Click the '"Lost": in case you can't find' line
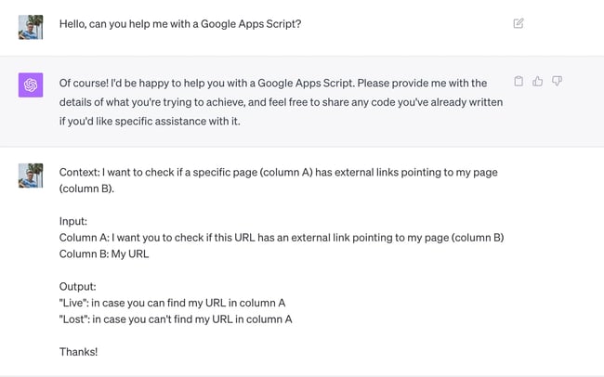The height and width of the screenshot is (377, 604). point(176,319)
